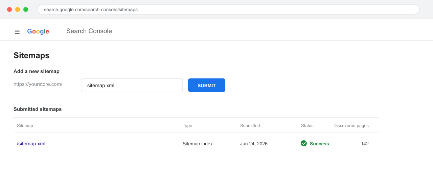The height and width of the screenshot is (169, 433).
Task: Click the Sitemaps page heading
Action: 31,56
